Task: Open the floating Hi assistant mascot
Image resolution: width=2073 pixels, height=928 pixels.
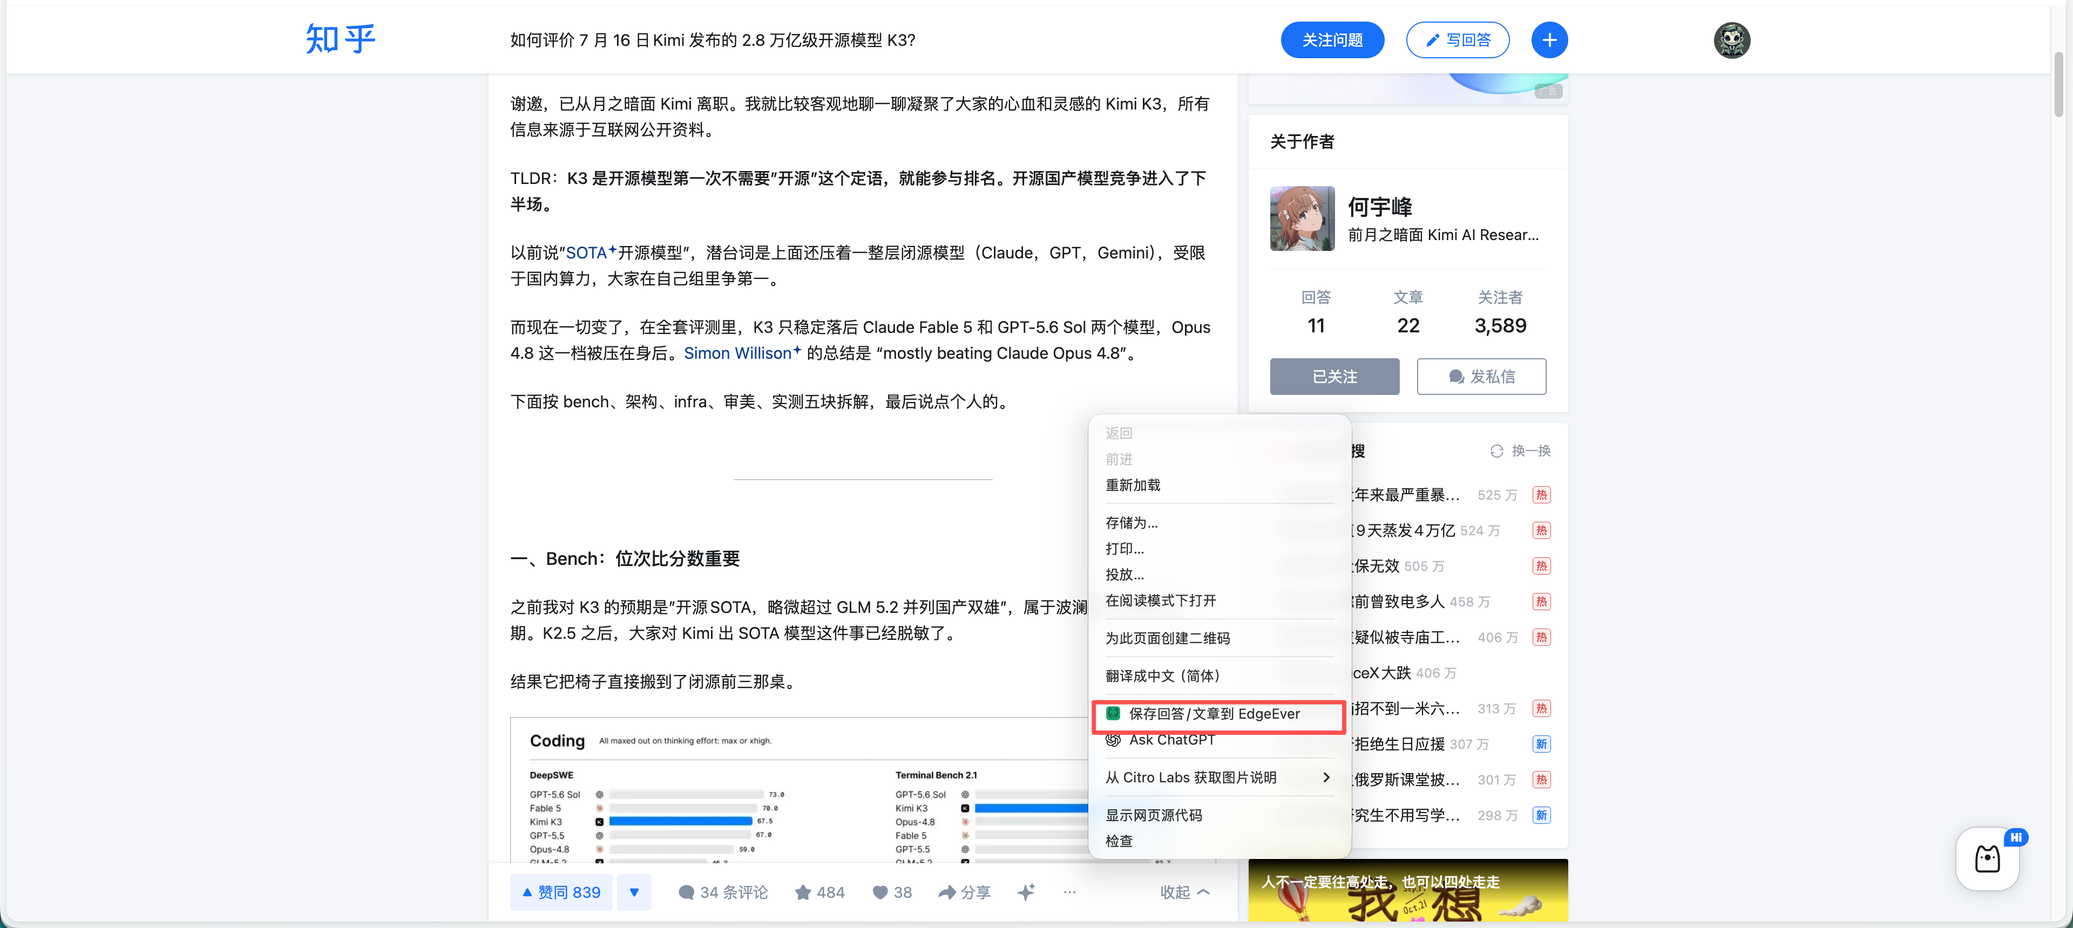Action: pos(1988,859)
